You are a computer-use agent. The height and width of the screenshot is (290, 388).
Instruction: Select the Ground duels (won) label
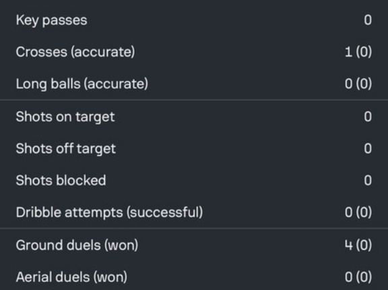point(77,245)
